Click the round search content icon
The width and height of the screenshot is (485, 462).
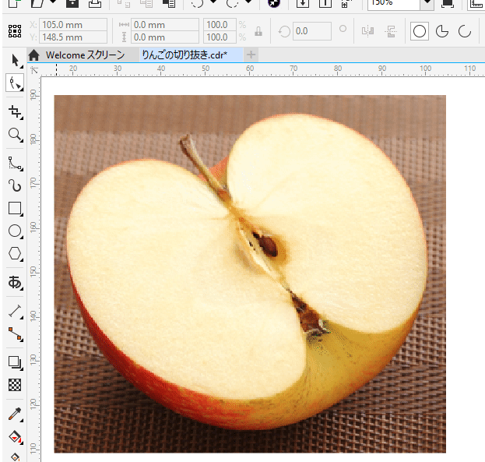click(274, 3)
